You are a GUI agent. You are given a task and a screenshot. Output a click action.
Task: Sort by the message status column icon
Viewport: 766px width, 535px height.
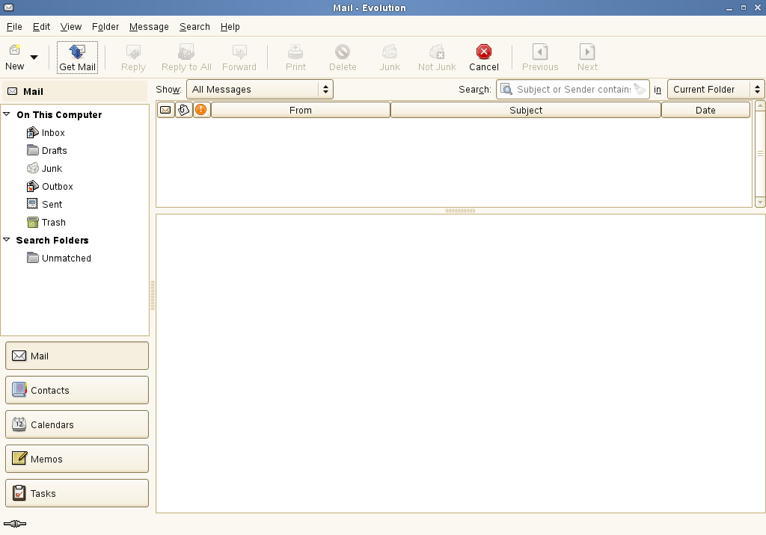[165, 110]
